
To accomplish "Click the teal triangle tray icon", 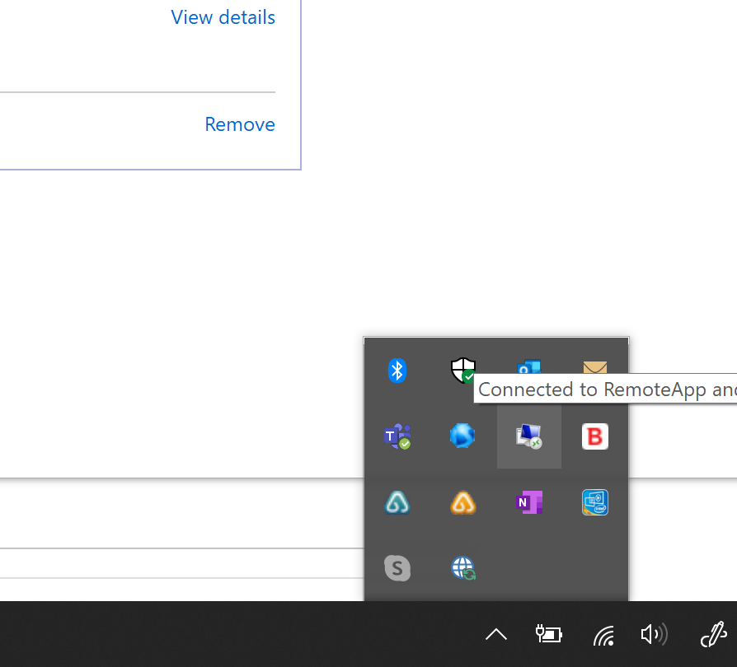I will pos(397,502).
